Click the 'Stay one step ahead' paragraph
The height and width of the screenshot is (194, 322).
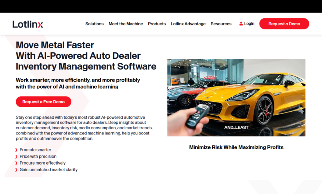[84, 128]
